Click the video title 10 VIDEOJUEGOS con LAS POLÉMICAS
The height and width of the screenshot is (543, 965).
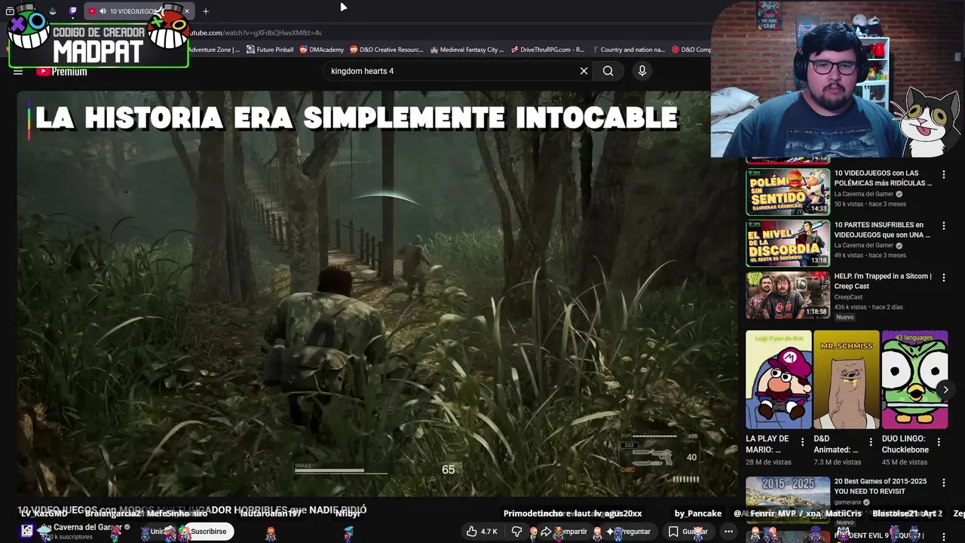(883, 178)
